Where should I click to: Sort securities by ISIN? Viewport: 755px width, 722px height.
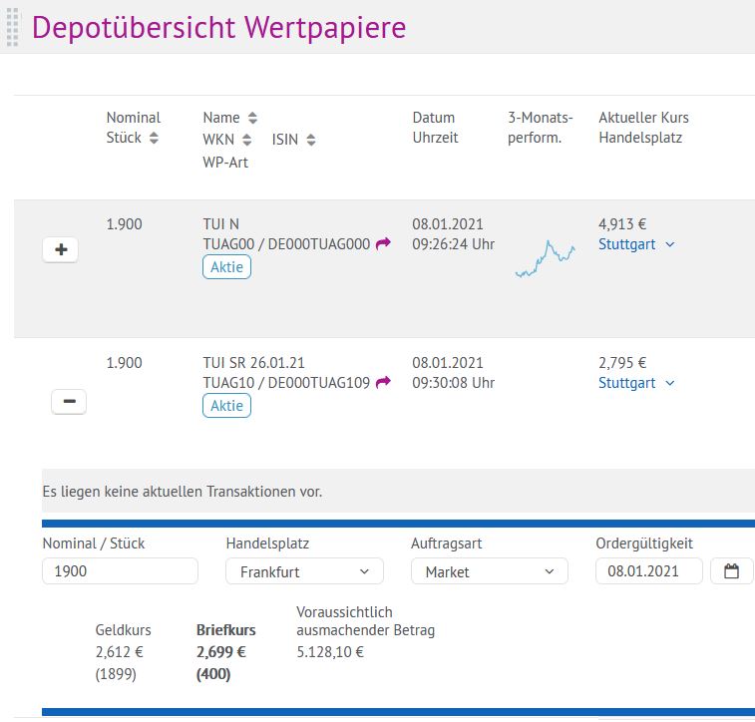tap(311, 140)
